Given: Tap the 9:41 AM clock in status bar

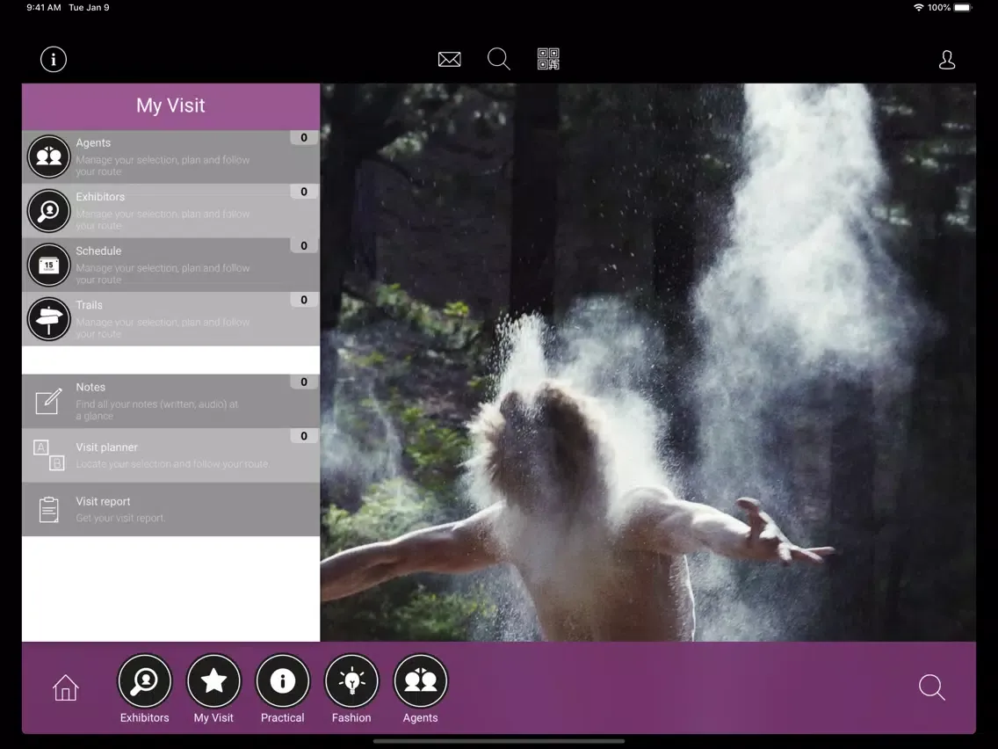Looking at the screenshot, I should [43, 8].
